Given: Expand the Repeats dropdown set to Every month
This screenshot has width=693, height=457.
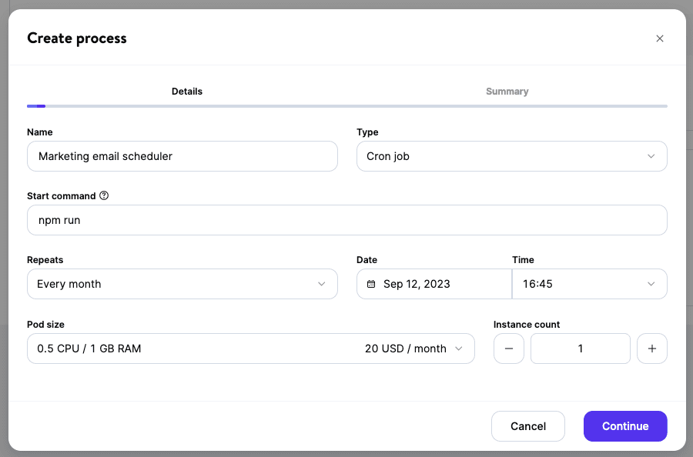Looking at the screenshot, I should (182, 284).
